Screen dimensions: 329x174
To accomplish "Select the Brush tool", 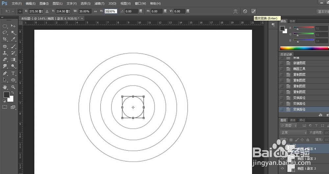I will (13, 46).
